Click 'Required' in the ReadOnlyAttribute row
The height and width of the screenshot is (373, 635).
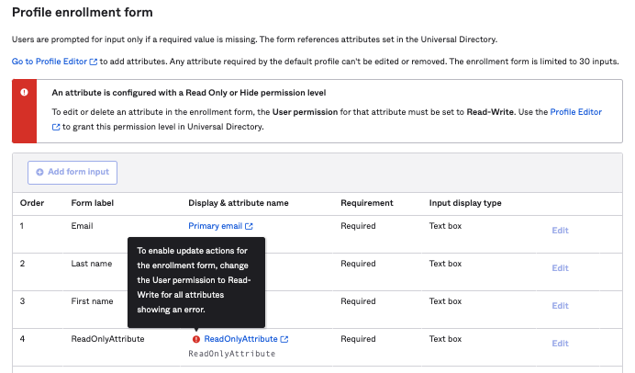click(x=358, y=339)
